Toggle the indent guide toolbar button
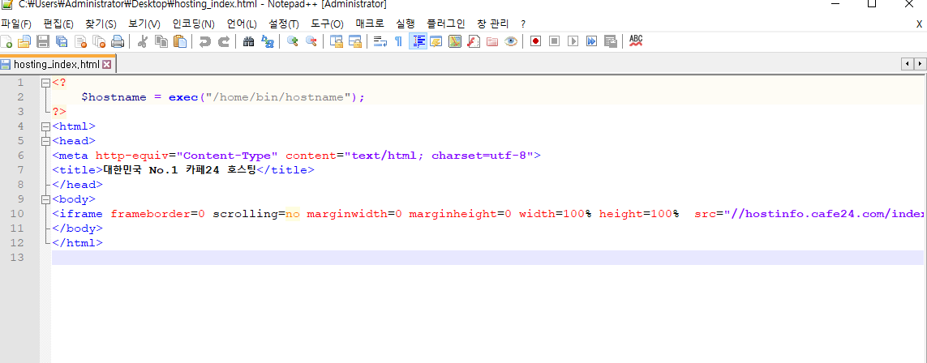This screenshot has width=927, height=363. point(418,41)
